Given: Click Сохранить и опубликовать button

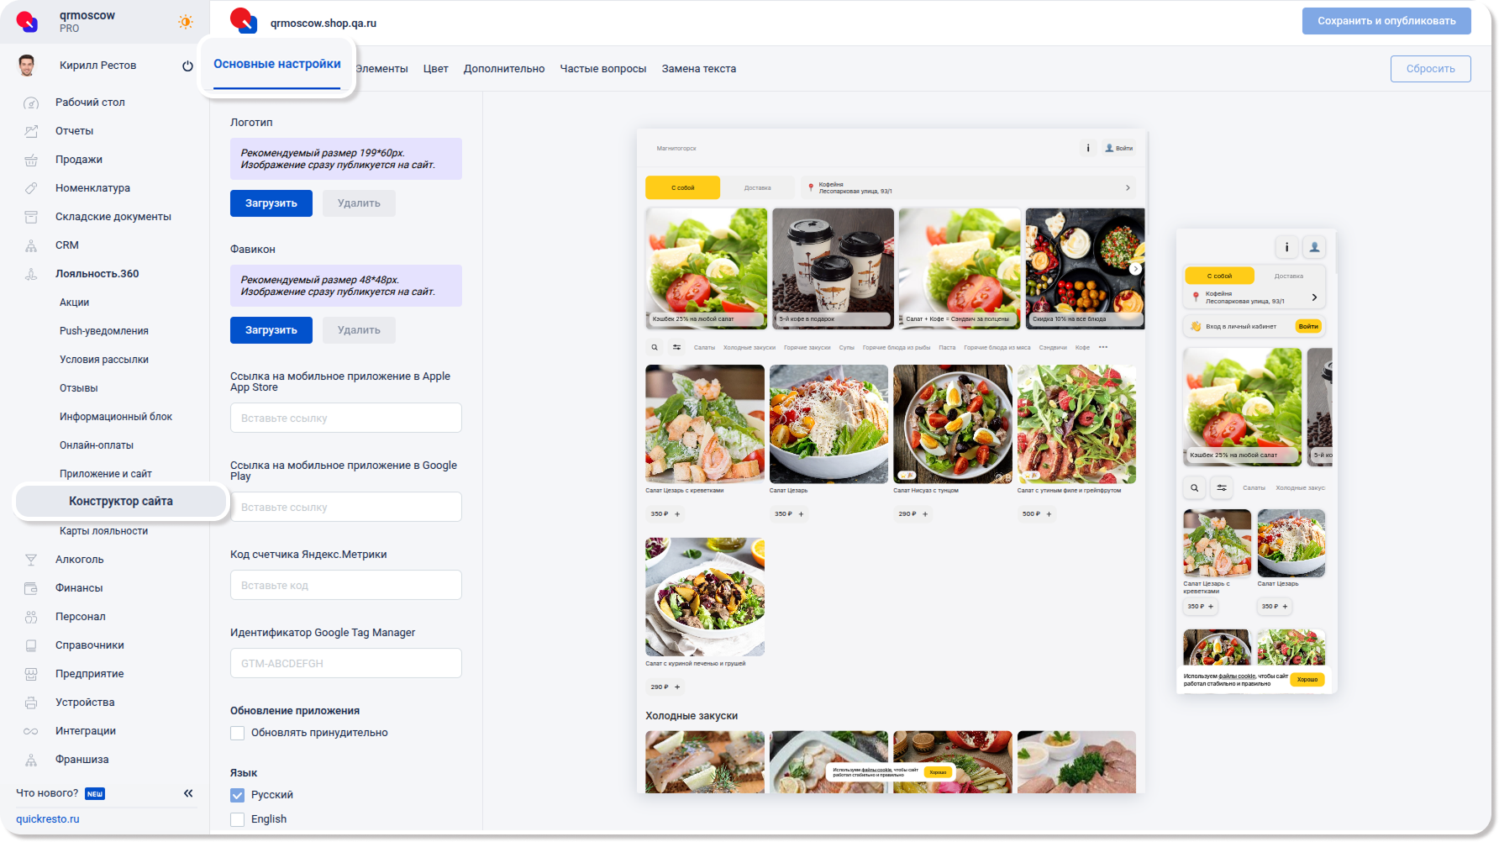Looking at the screenshot, I should click(x=1386, y=21).
